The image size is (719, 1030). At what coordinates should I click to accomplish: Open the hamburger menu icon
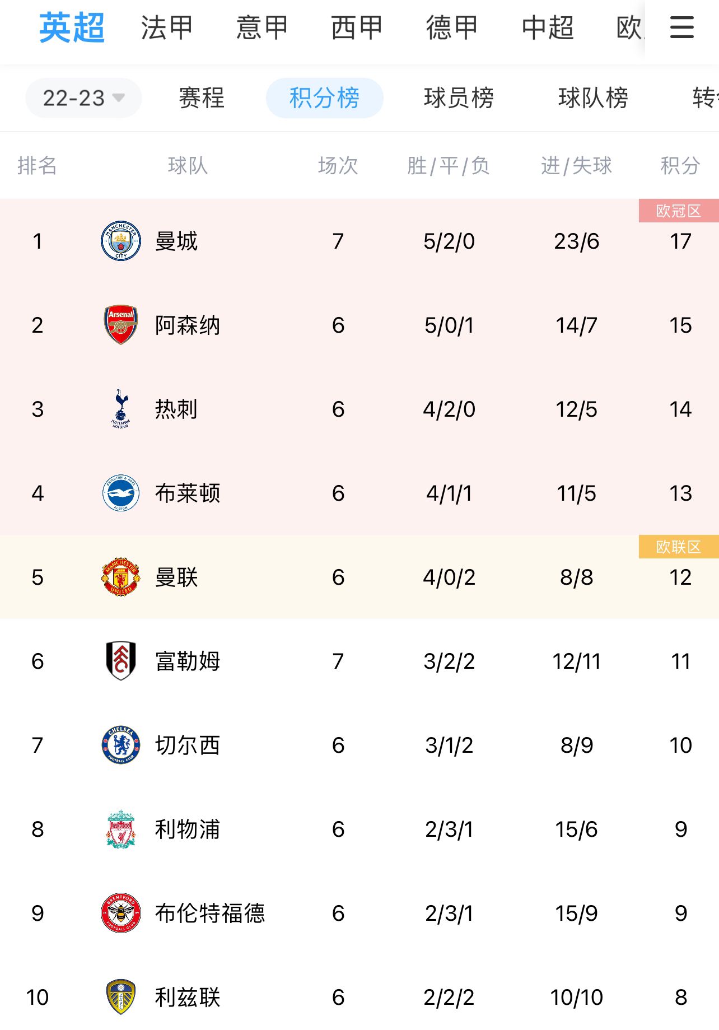(681, 27)
